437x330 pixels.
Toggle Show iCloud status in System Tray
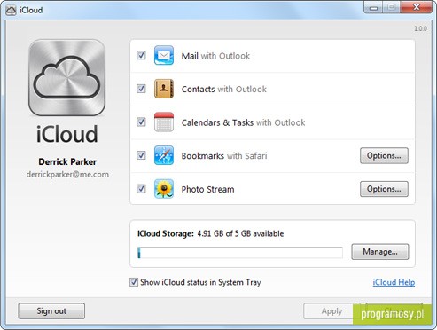point(134,282)
